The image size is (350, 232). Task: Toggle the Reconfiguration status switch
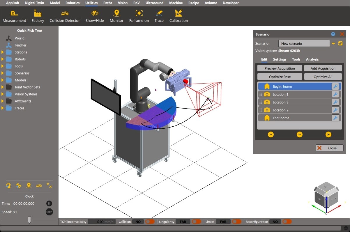click(287, 222)
